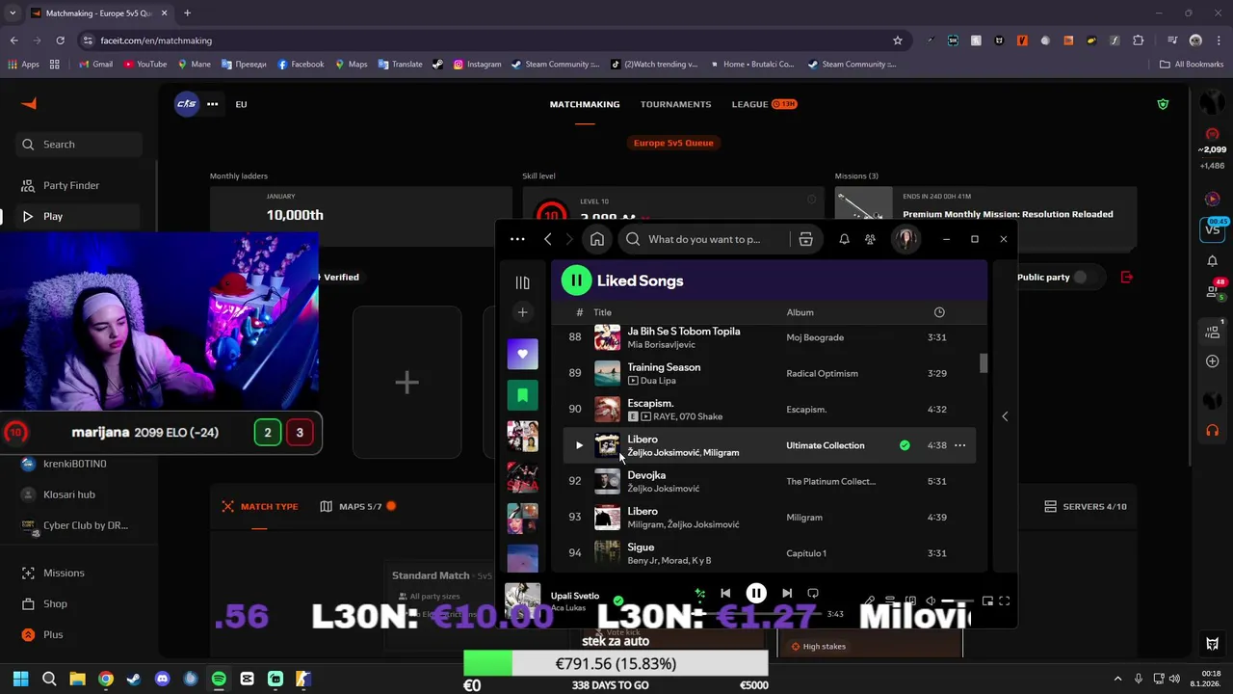
Task: Open Chrome extensions puzzle icon
Action: pyautogui.click(x=1139, y=40)
